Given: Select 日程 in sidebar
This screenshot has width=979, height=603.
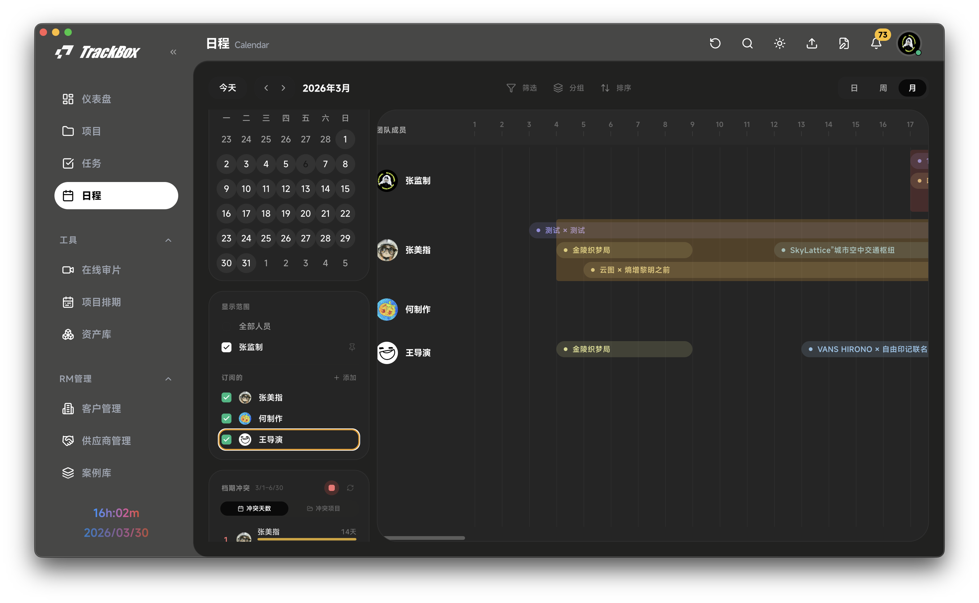Looking at the screenshot, I should (116, 195).
